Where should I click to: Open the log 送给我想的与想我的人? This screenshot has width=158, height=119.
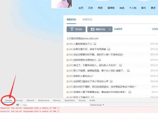[x=85, y=60]
